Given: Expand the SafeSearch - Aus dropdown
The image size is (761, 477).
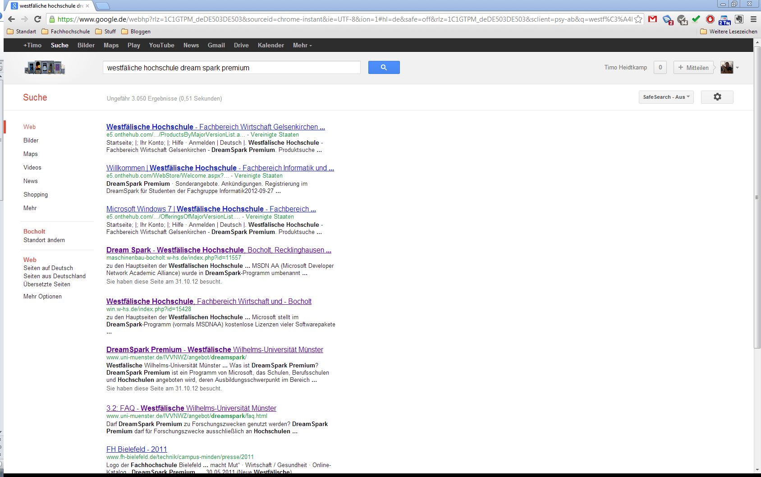Looking at the screenshot, I should coord(666,97).
